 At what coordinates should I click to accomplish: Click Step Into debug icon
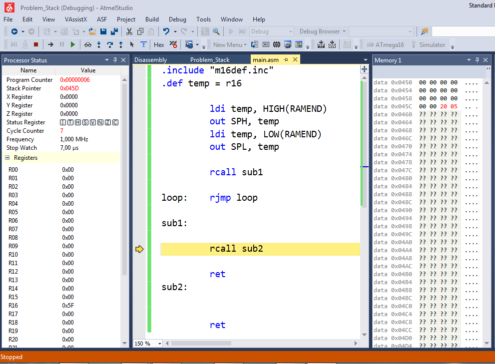pyautogui.click(x=99, y=44)
